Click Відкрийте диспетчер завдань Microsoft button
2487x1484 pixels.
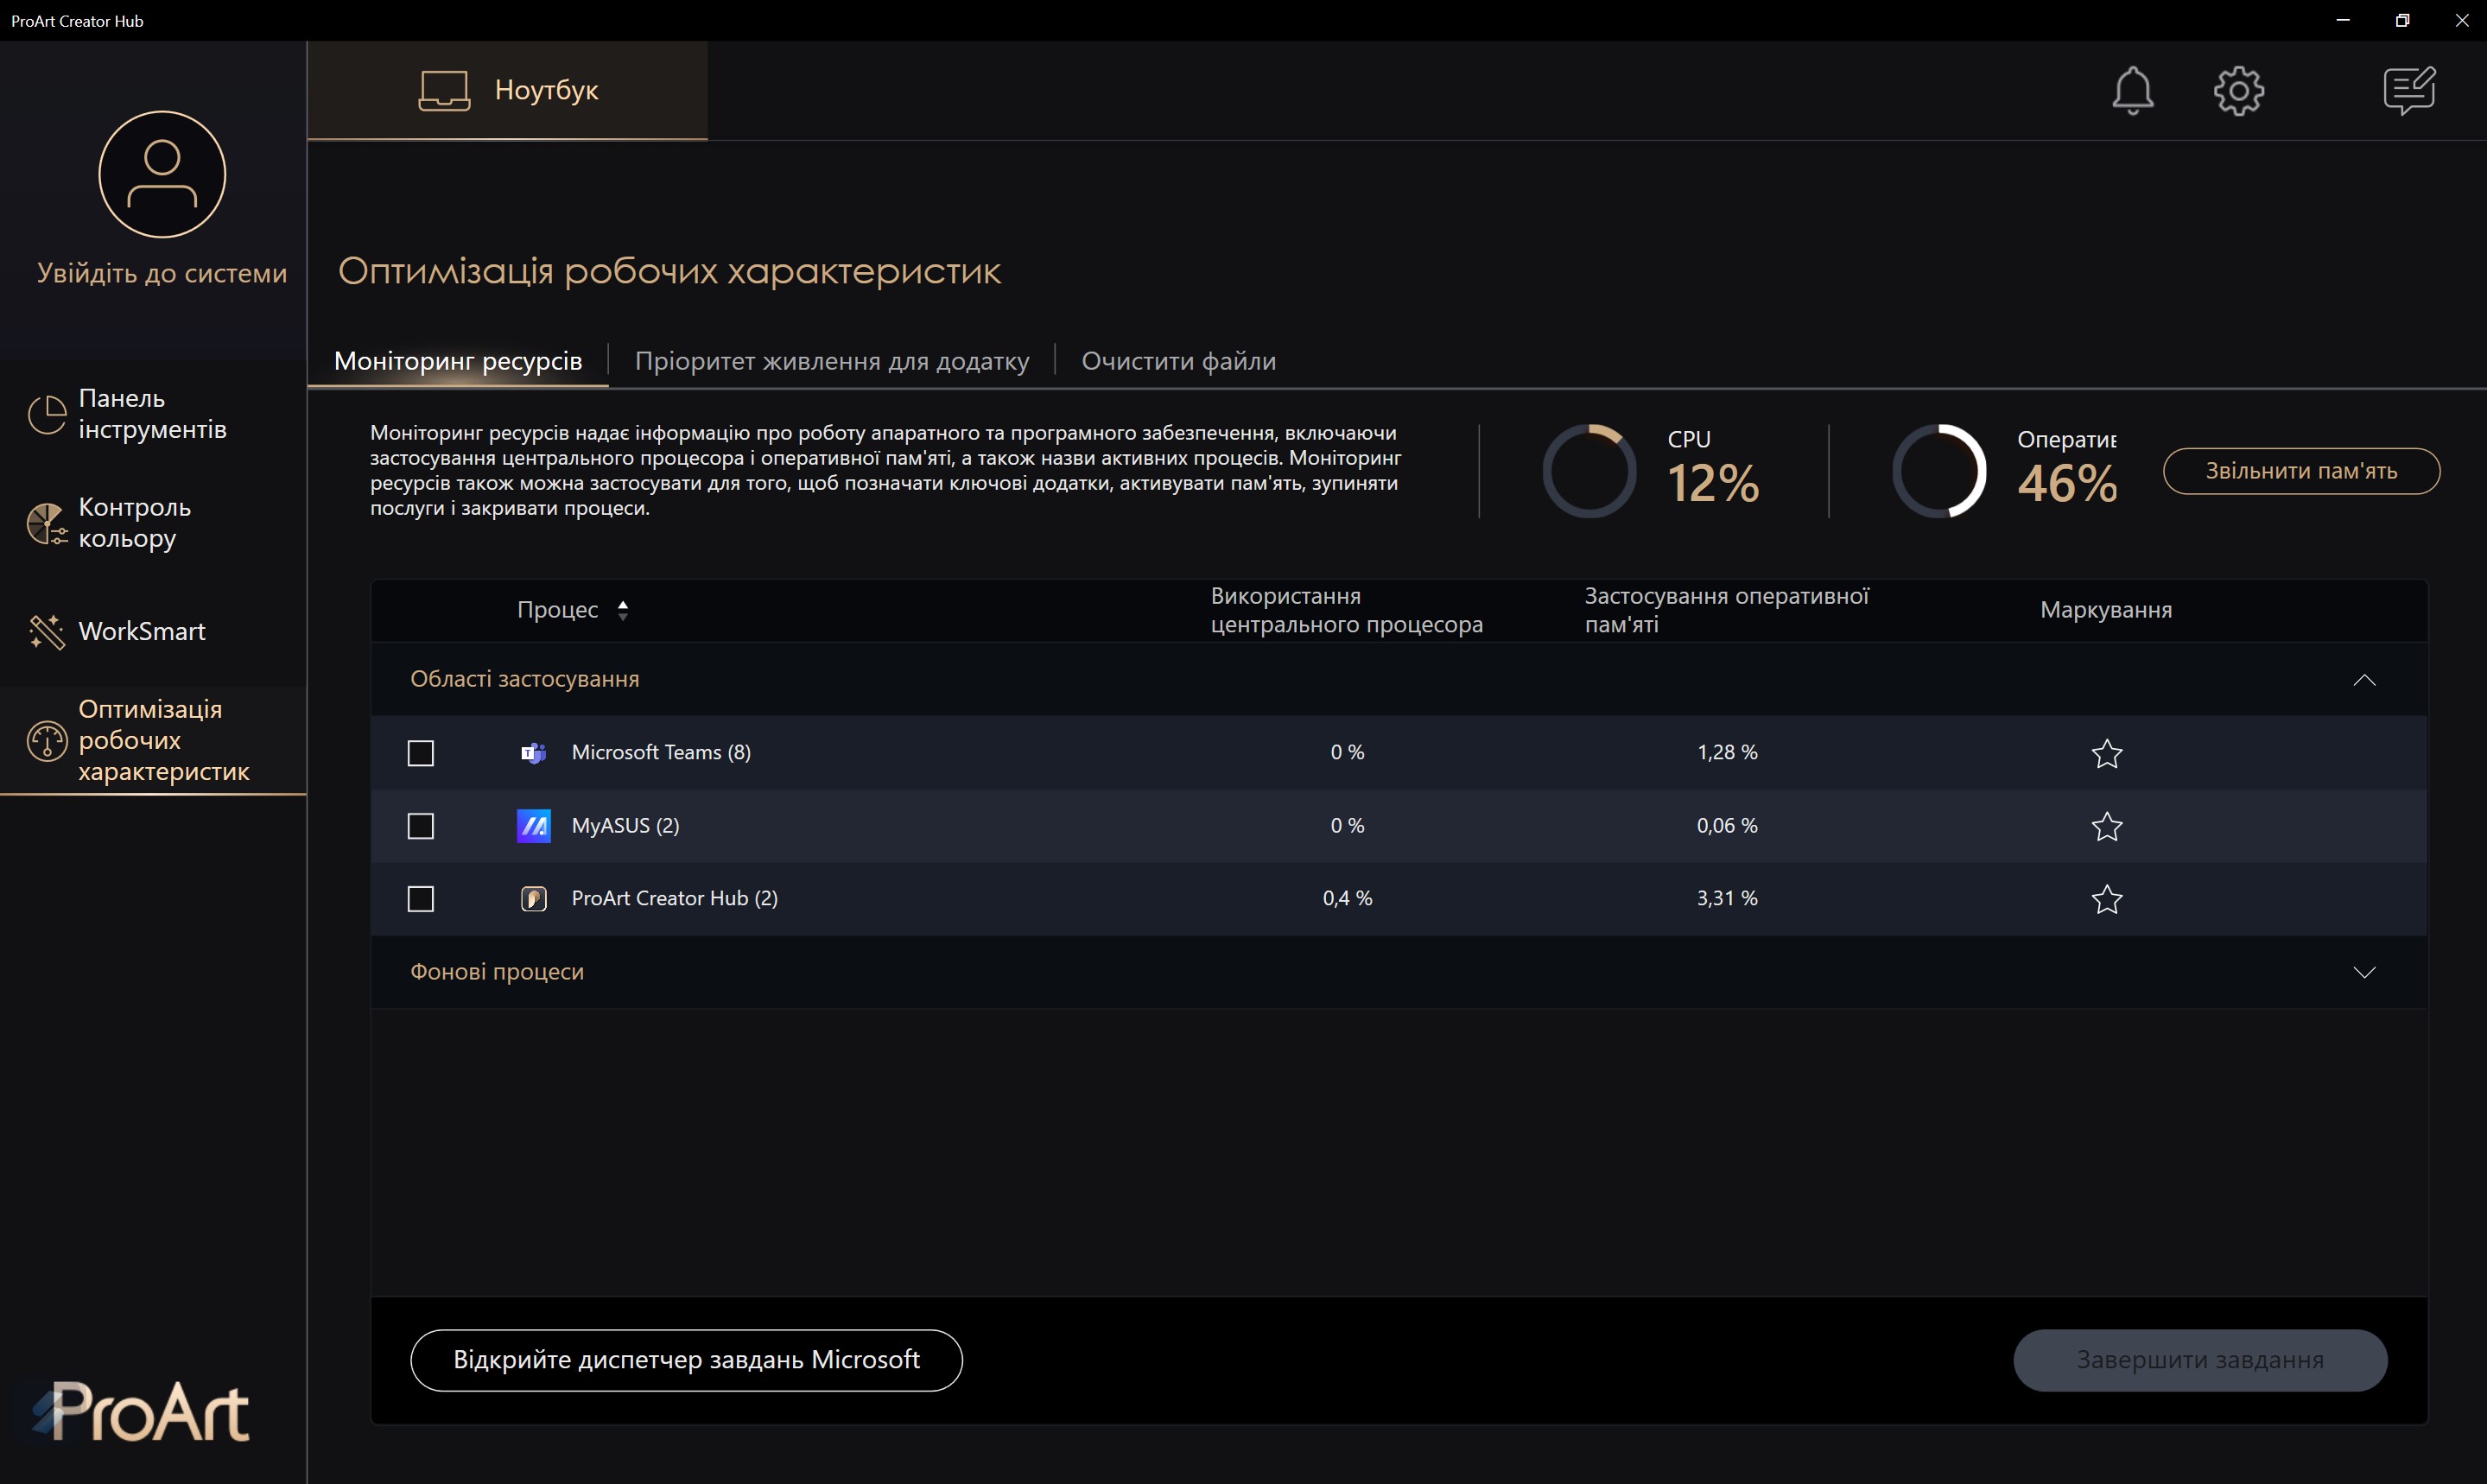pyautogui.click(x=686, y=1360)
